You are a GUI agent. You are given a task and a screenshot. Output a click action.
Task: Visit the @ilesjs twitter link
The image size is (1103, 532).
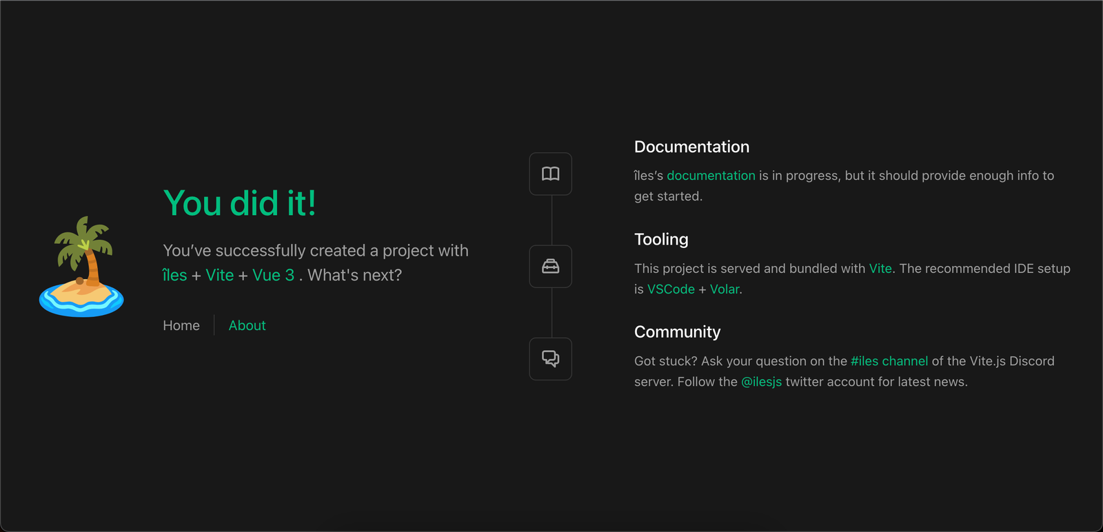[x=761, y=382]
